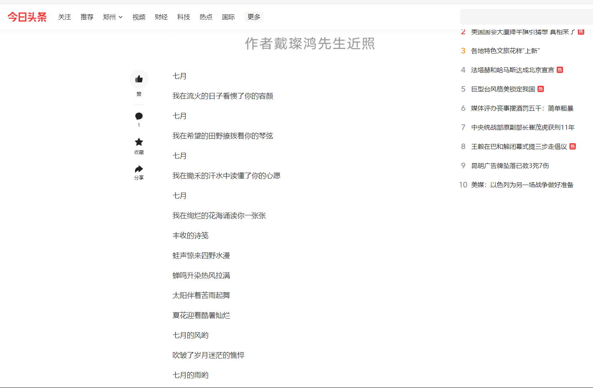Click line 丰收的诗笺
Viewport: 593px width, 388px height.
pyautogui.click(x=190, y=236)
